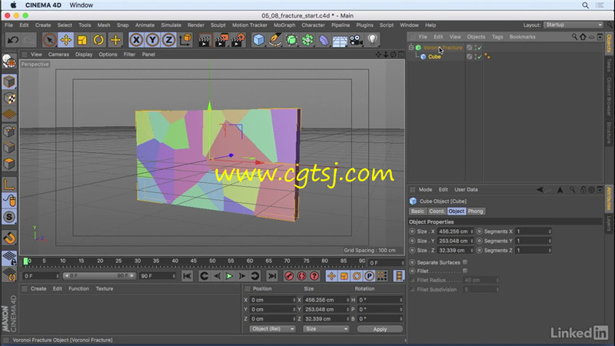Toggle Cube object enabled green checkmark
This screenshot has height=346, width=615.
[x=480, y=57]
